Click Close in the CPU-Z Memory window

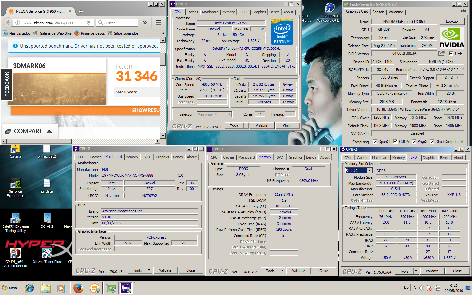pos(324,271)
